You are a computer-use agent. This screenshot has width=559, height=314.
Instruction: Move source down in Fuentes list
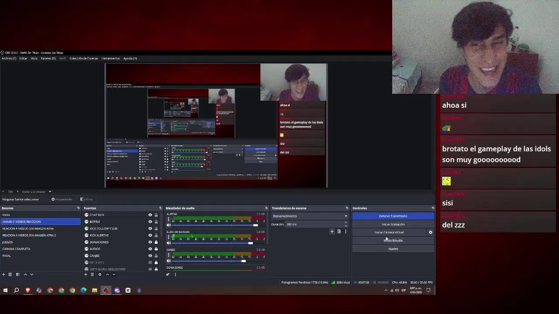114,274
